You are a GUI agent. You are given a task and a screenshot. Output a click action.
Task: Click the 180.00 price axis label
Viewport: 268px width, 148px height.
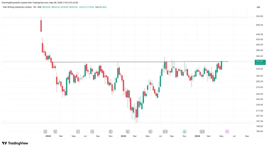coord(259,131)
